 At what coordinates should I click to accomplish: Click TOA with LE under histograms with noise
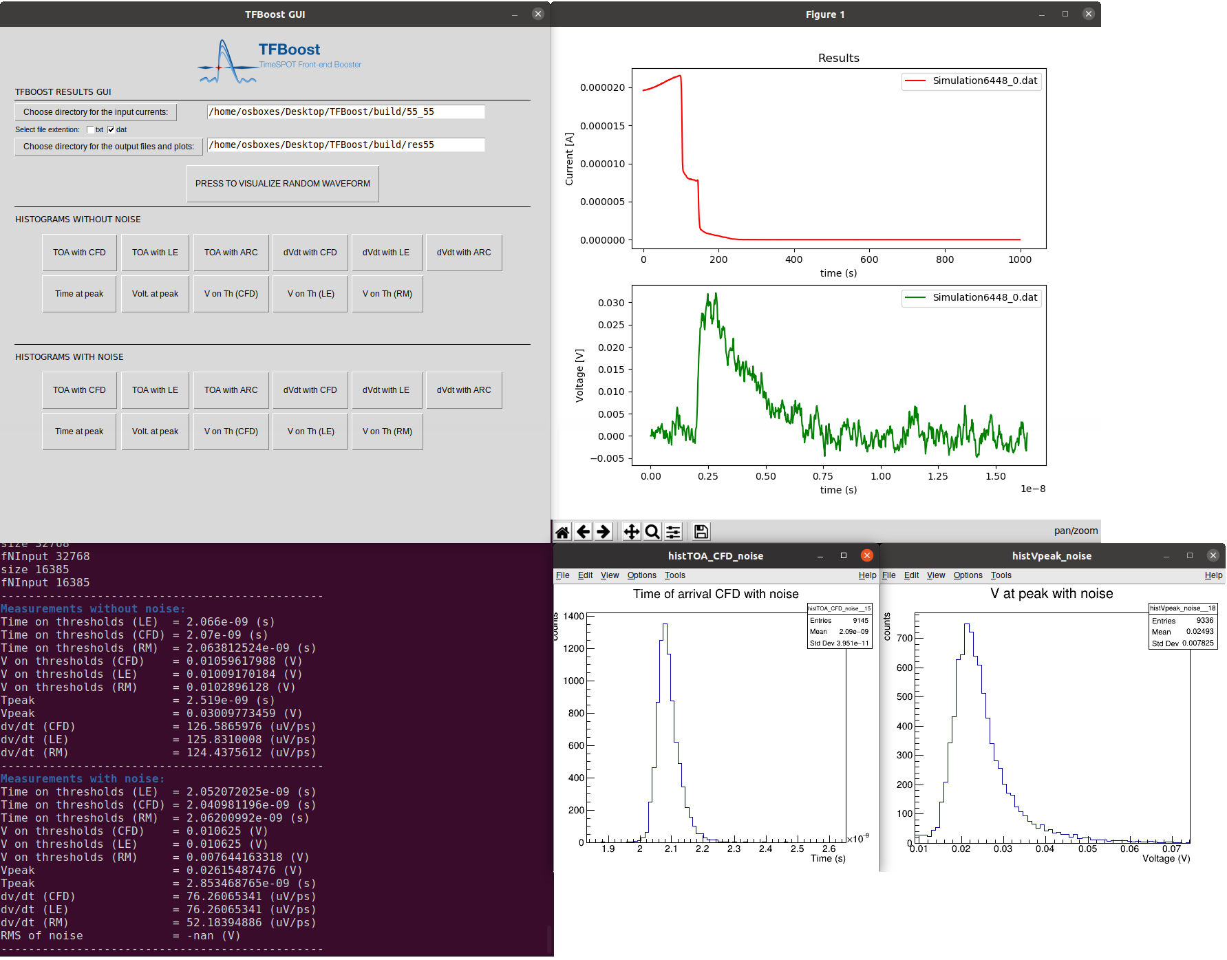click(155, 390)
